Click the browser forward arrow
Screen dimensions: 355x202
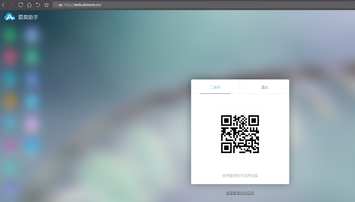12,5
